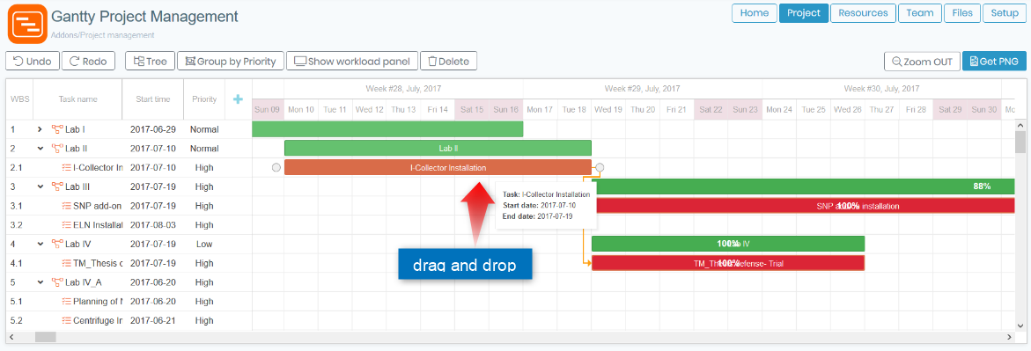Viewport: 1031px width, 351px height.
Task: Add a column with the plus icon
Action: (x=238, y=99)
